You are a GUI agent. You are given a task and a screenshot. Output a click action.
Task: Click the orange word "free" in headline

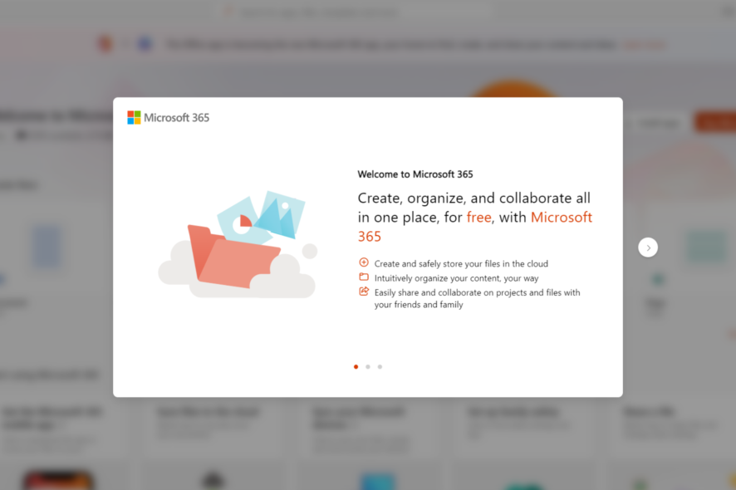click(478, 218)
